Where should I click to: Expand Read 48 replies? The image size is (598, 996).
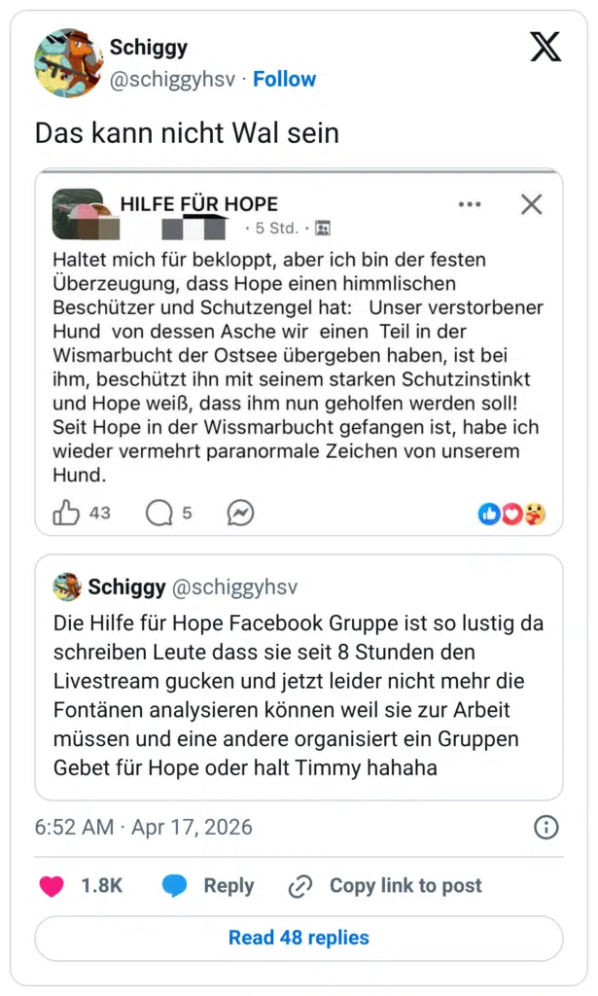299,937
